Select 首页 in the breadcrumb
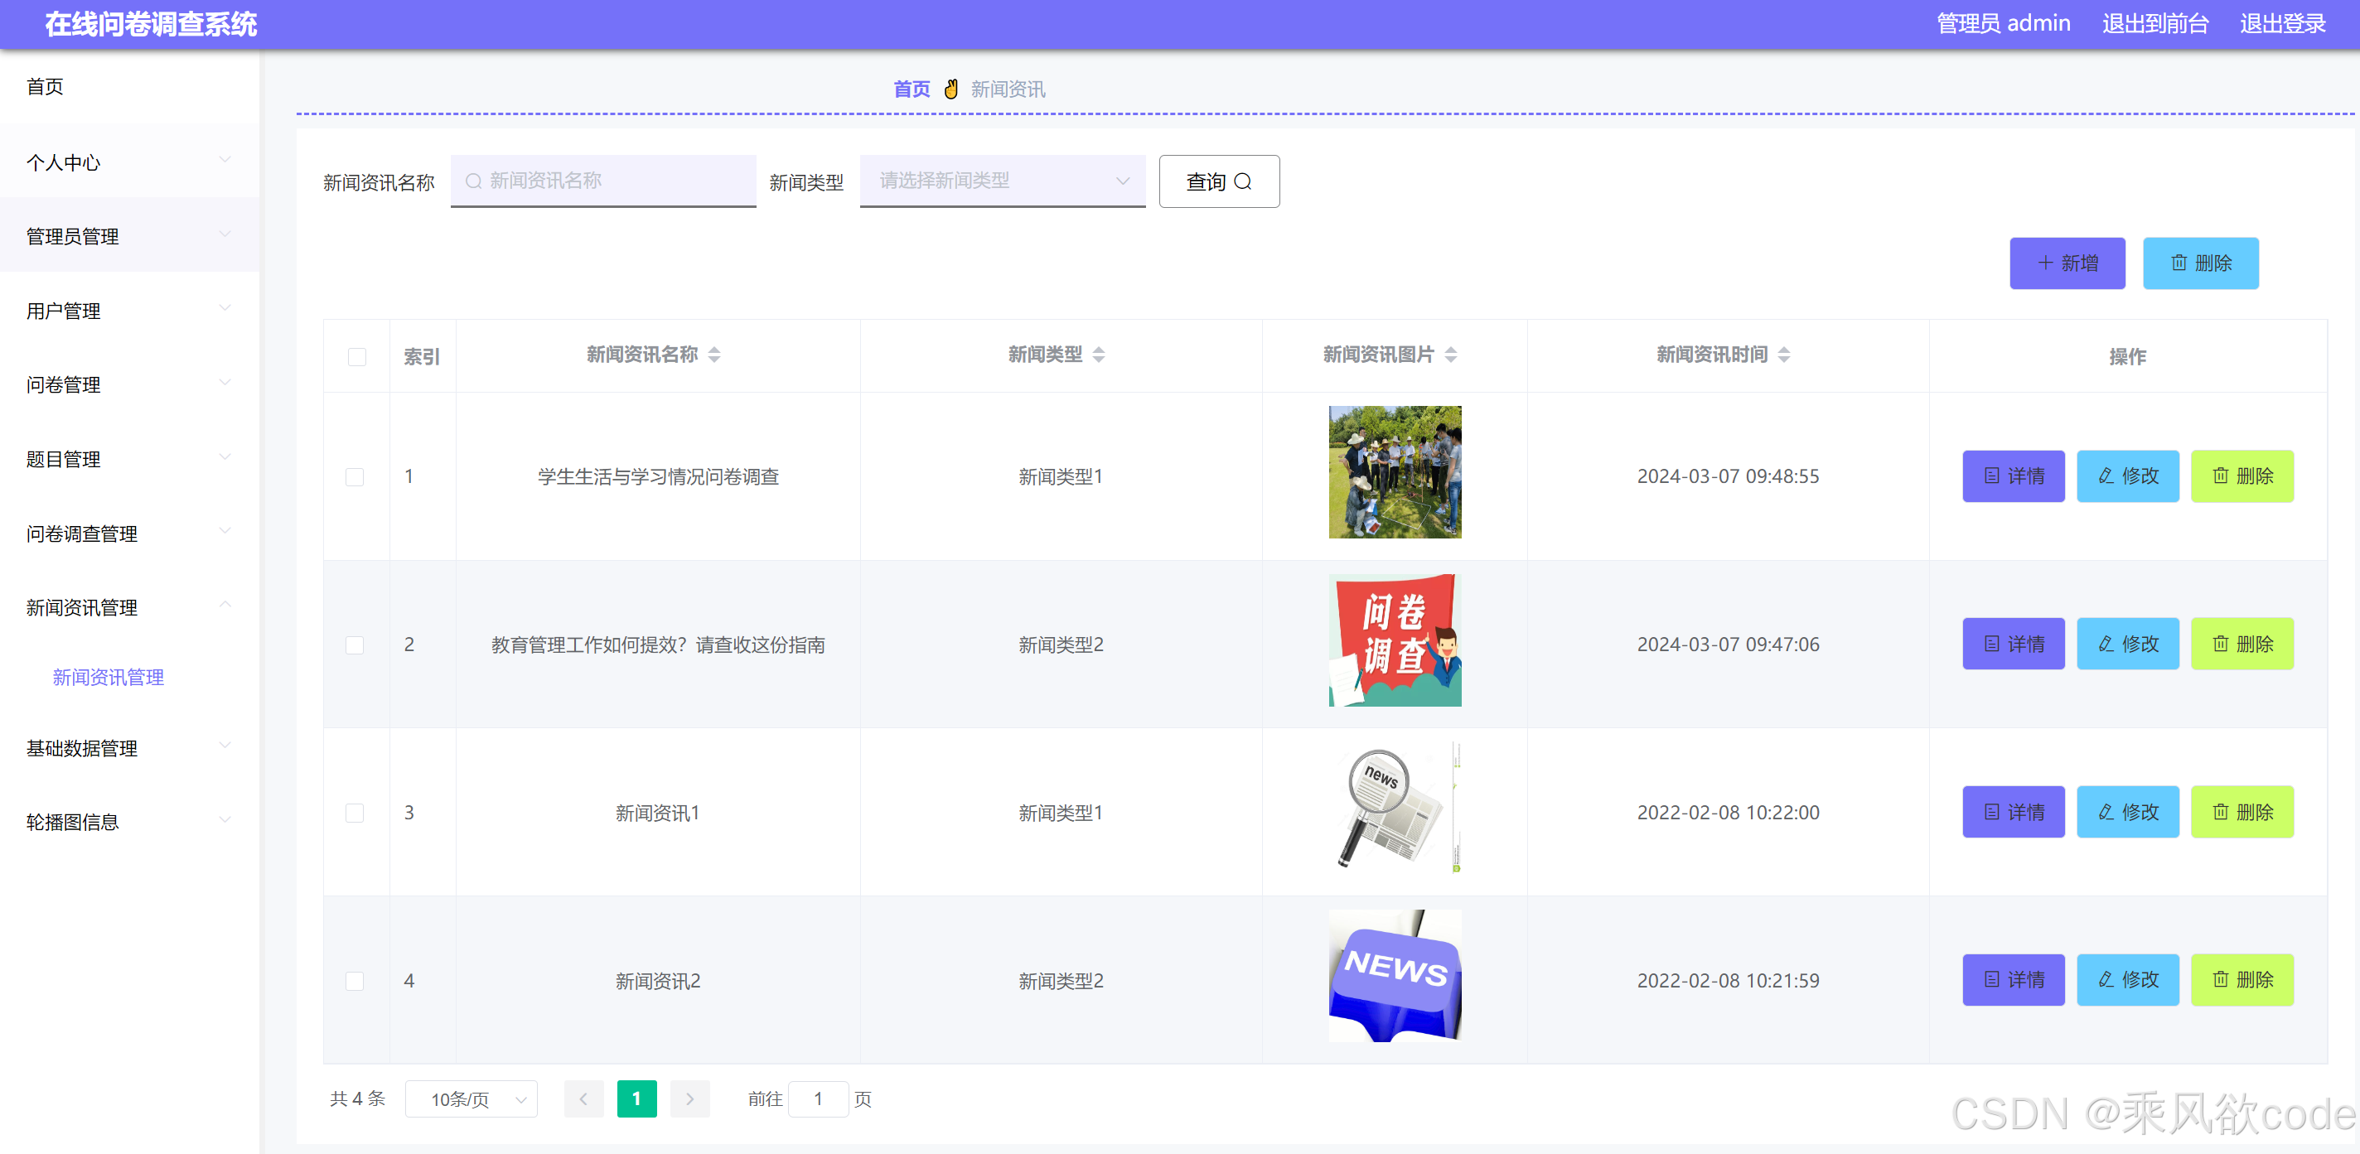 tap(911, 88)
